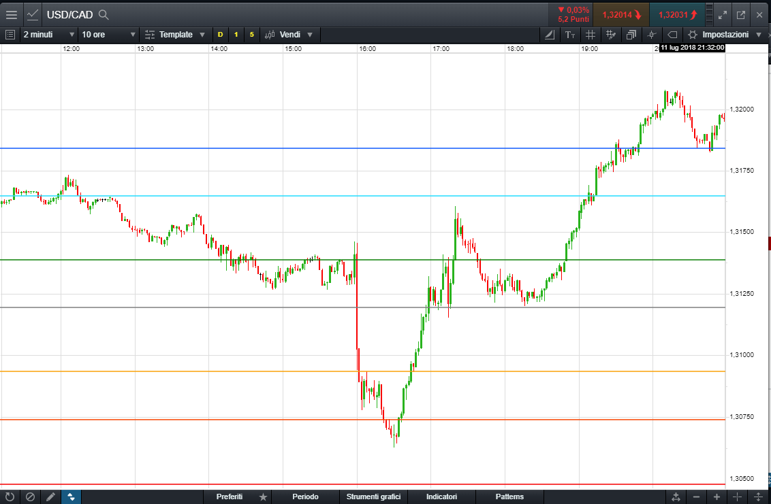771x504 pixels.
Task: Open the Indicatori menu
Action: (x=441, y=497)
